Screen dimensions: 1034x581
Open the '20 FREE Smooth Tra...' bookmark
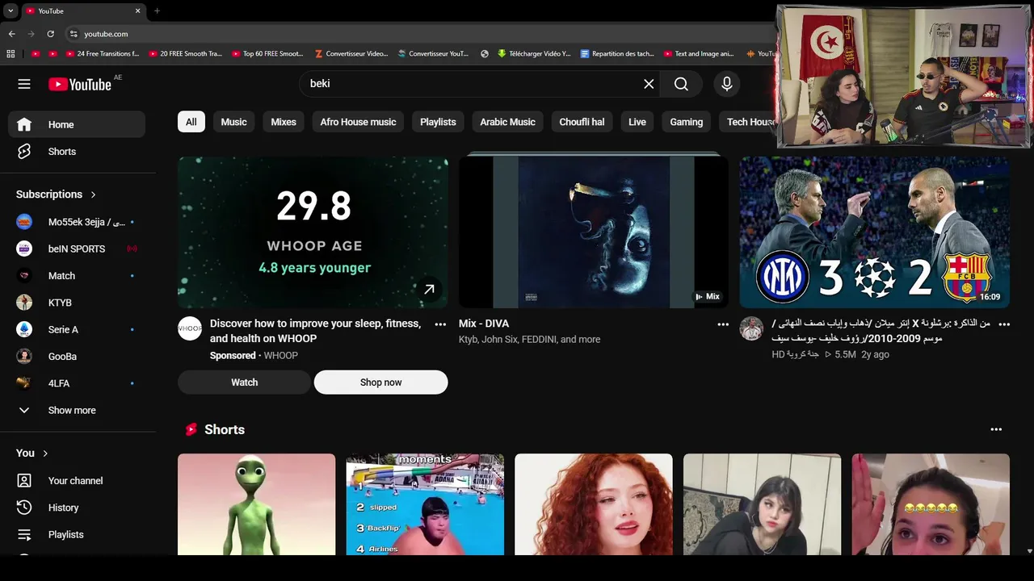pyautogui.click(x=185, y=54)
